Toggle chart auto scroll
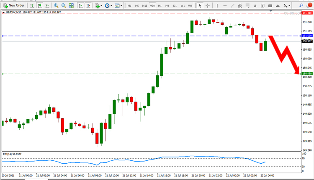Screen dimensions: 314x180 (x=81, y=5)
